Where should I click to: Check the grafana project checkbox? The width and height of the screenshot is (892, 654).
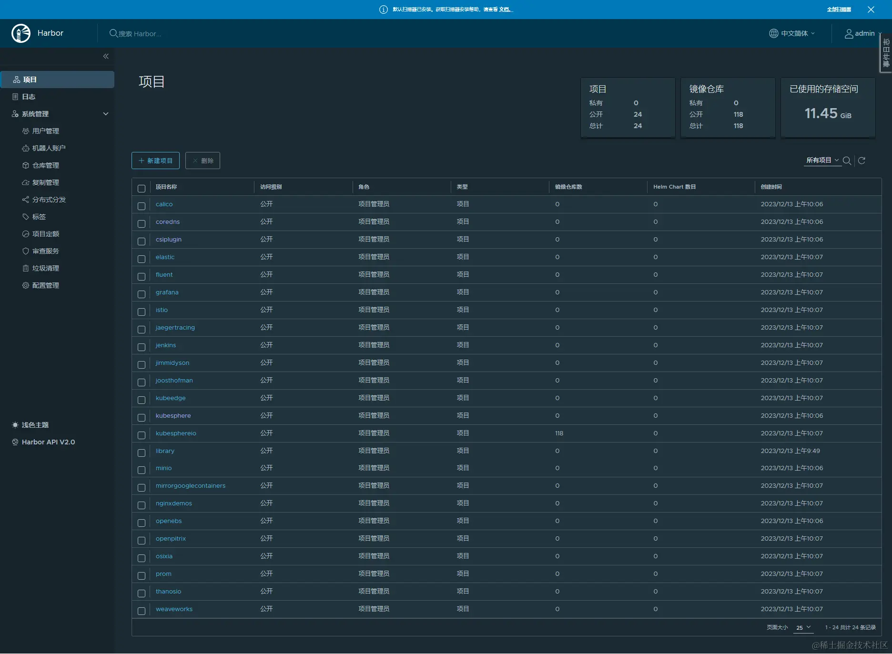point(142,294)
